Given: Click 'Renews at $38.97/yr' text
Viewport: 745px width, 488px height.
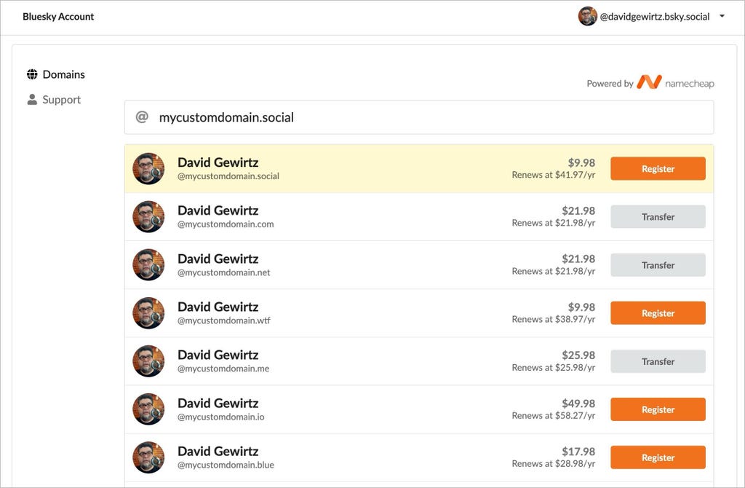Looking at the screenshot, I should (554, 319).
